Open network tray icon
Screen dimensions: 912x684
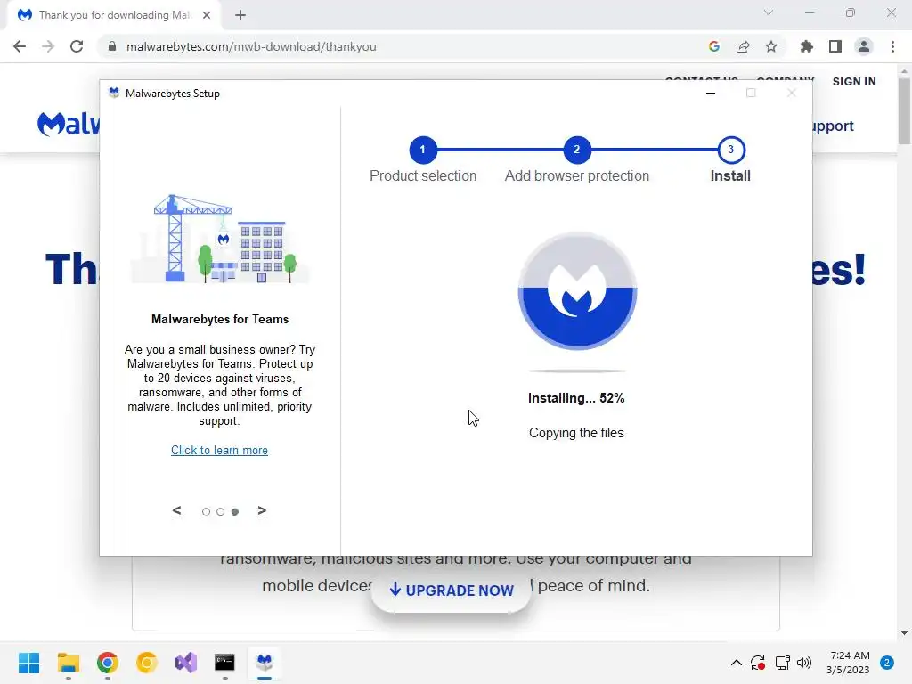782,663
